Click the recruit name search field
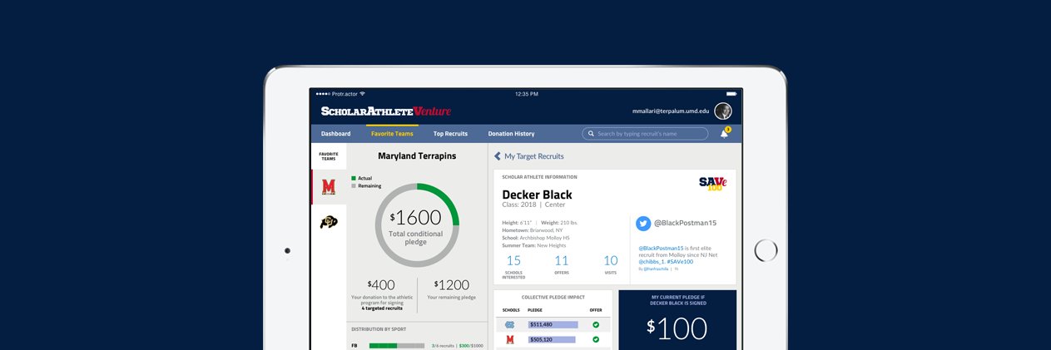Image resolution: width=1051 pixels, height=350 pixels. [x=645, y=134]
